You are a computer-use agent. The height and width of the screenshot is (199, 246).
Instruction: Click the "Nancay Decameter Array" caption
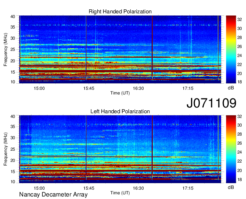(x=53, y=194)
